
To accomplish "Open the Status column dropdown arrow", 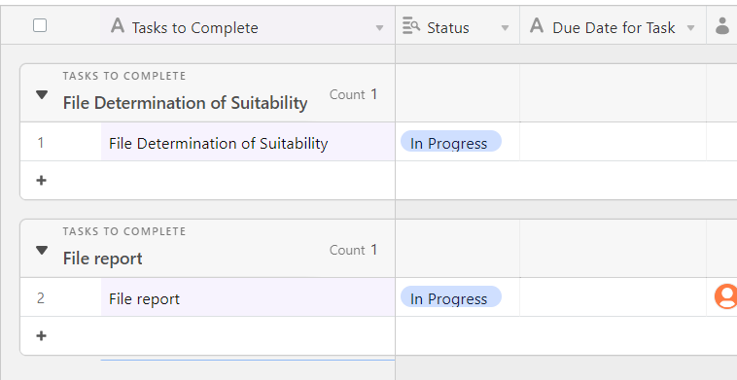I will (506, 28).
